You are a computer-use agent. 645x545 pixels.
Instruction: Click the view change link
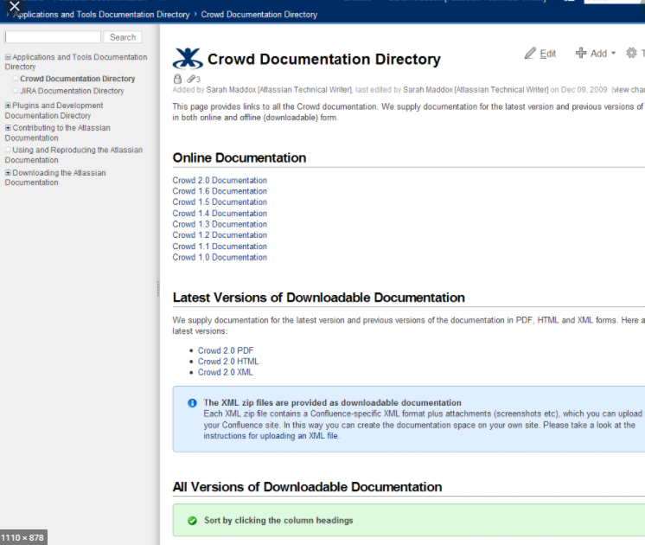point(629,90)
